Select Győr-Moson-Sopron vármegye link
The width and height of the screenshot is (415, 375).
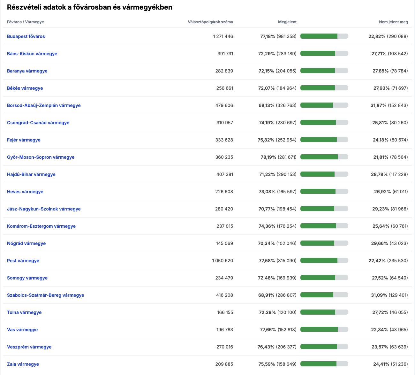tap(41, 157)
